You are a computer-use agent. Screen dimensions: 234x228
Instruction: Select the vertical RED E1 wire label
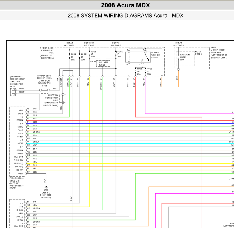click(134, 82)
